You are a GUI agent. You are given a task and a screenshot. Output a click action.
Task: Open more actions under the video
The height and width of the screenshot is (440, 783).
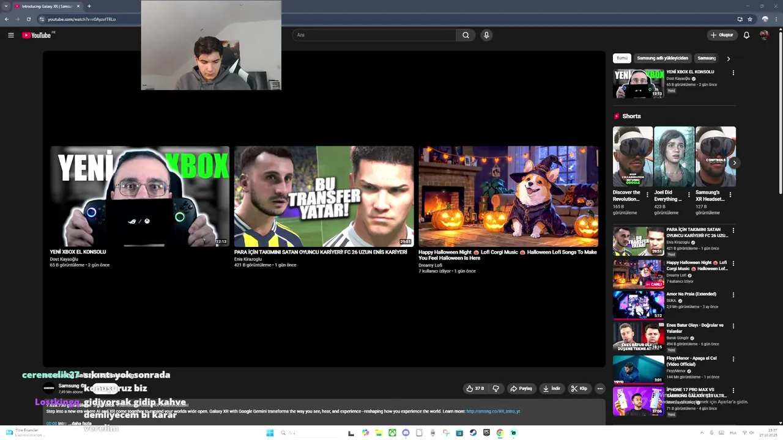599,388
